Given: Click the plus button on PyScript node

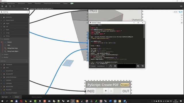Looking at the screenshot, I should point(106,91).
